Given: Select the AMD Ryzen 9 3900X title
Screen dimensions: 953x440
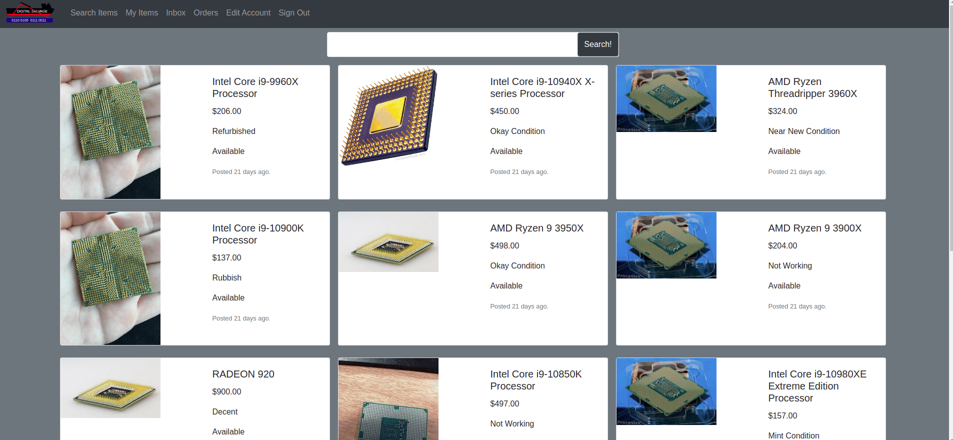Looking at the screenshot, I should click(x=815, y=228).
